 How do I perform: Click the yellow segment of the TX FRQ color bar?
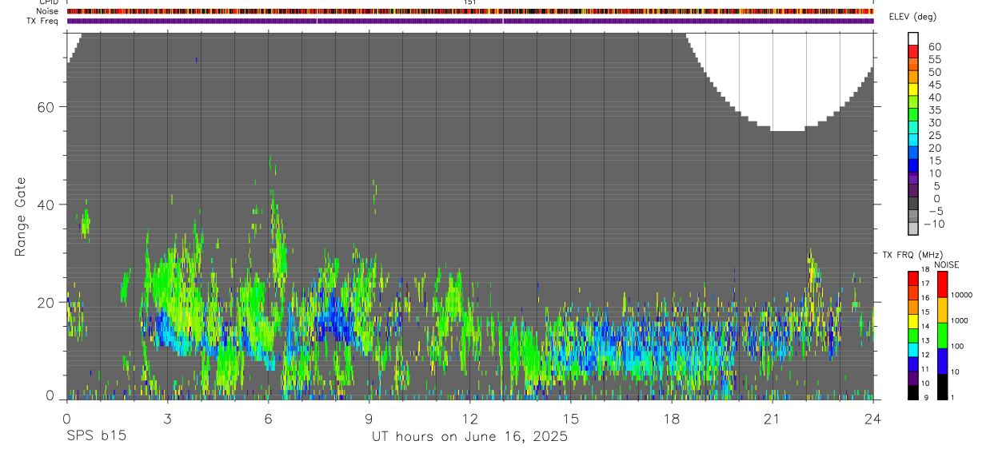click(x=913, y=321)
